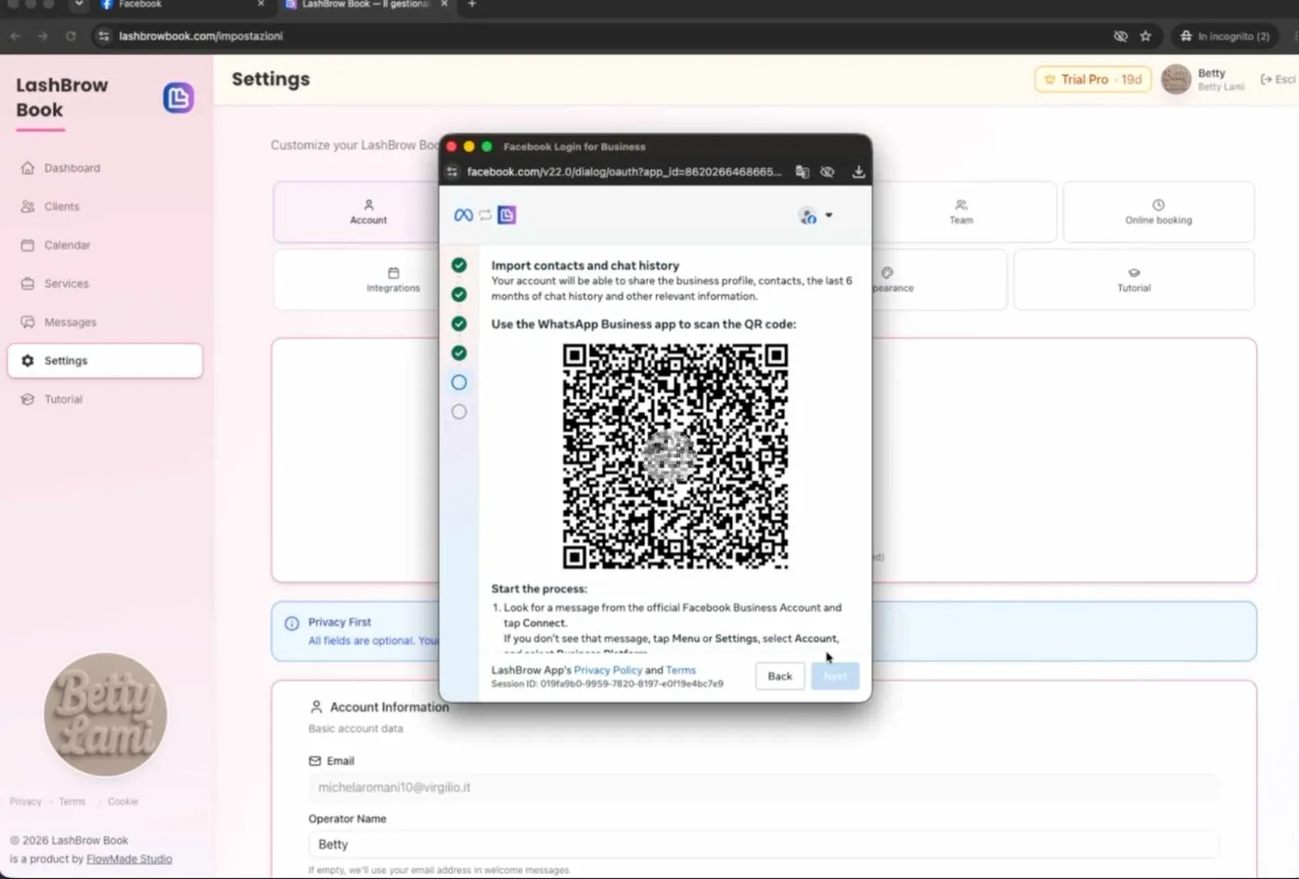Click the popup's facebook.com URL field
This screenshot has height=879, width=1299.
624,172
